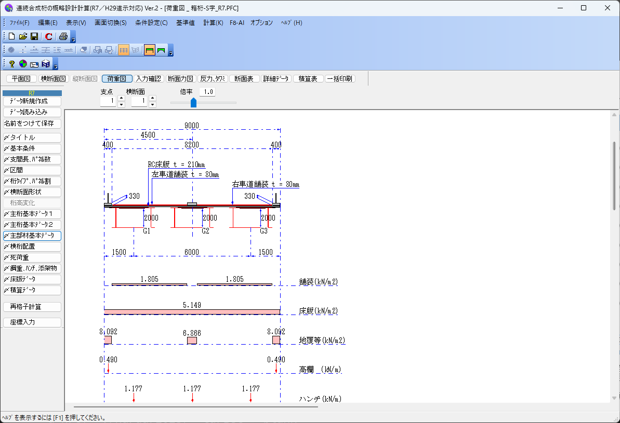Click the vertical scrollbar of the drawing area

[614, 176]
